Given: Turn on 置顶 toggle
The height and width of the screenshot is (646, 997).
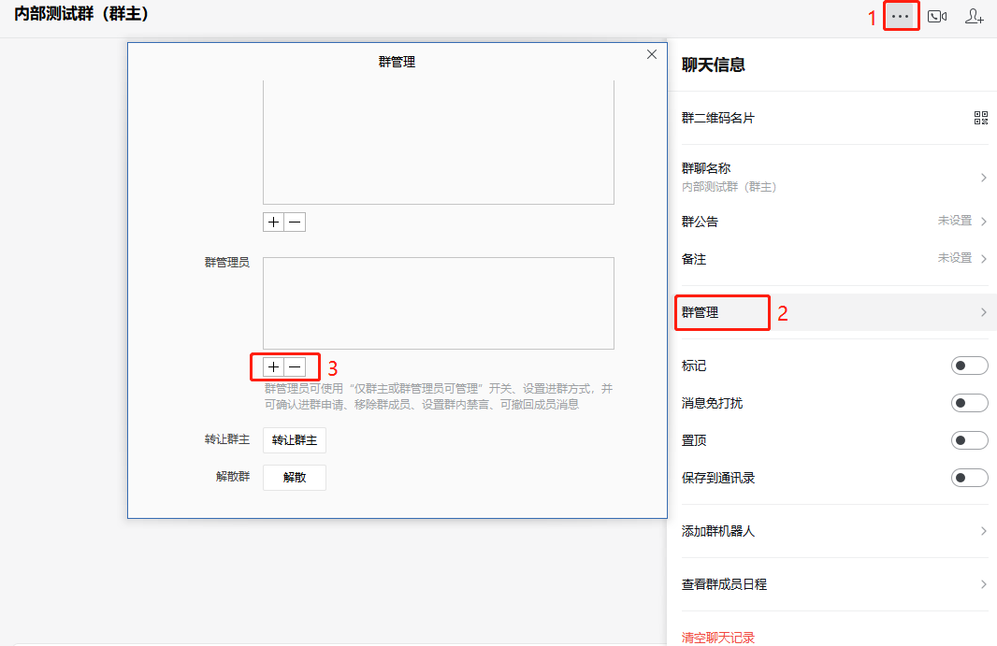Looking at the screenshot, I should tap(969, 440).
